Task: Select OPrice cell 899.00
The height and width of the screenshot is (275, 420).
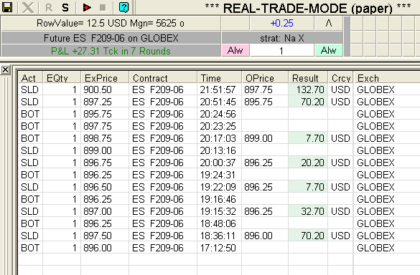Action: click(265, 138)
